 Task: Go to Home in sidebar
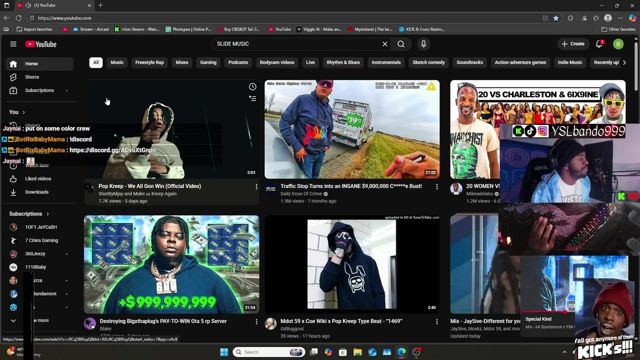(x=39, y=63)
